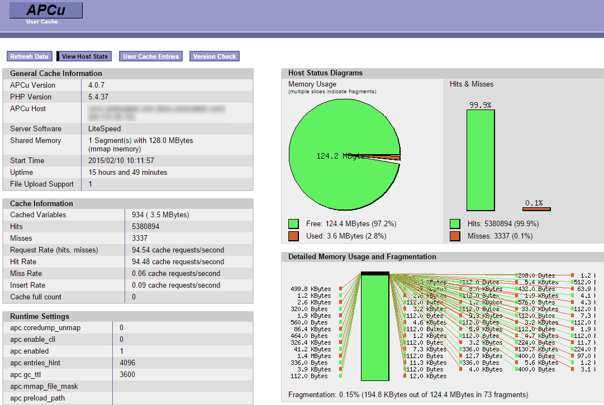Select the orange Misses legend swatch

pyautogui.click(x=455, y=236)
